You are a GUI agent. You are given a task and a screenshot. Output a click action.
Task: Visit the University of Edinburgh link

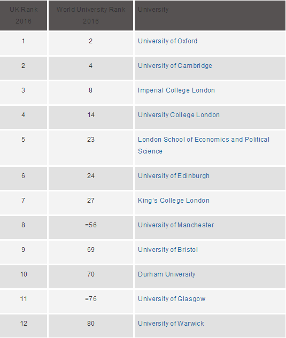(x=174, y=175)
